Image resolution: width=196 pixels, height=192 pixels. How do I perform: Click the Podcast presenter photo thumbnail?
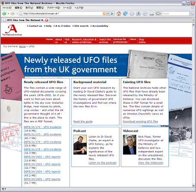[80, 145]
